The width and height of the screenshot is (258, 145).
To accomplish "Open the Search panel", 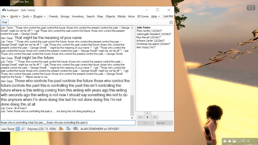I will (91, 16).
